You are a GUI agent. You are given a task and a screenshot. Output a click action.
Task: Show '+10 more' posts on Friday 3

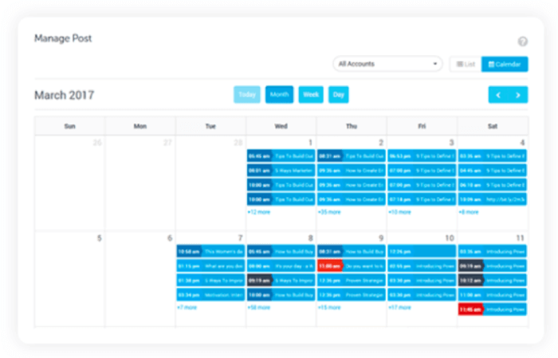pos(399,212)
